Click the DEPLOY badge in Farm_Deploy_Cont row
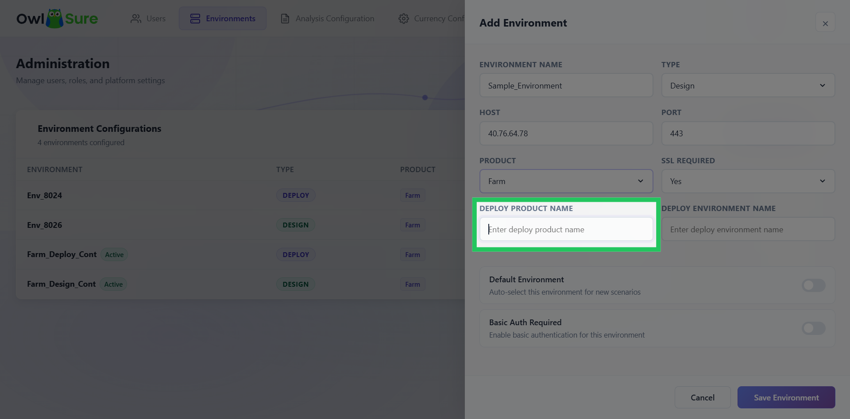 296,255
